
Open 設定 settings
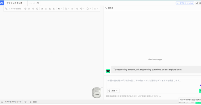pos(33,102)
